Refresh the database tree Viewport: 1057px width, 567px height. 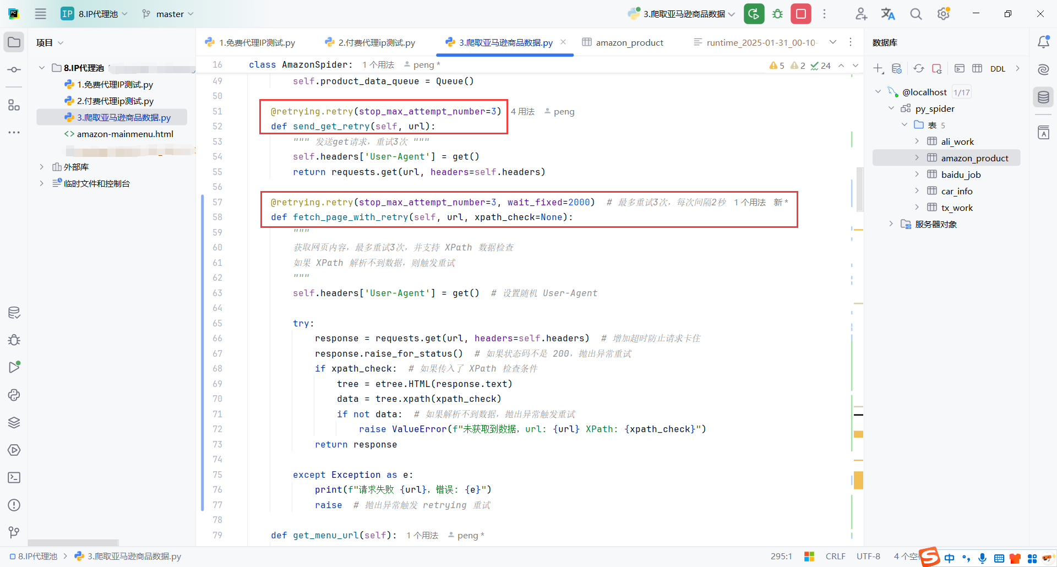point(919,69)
